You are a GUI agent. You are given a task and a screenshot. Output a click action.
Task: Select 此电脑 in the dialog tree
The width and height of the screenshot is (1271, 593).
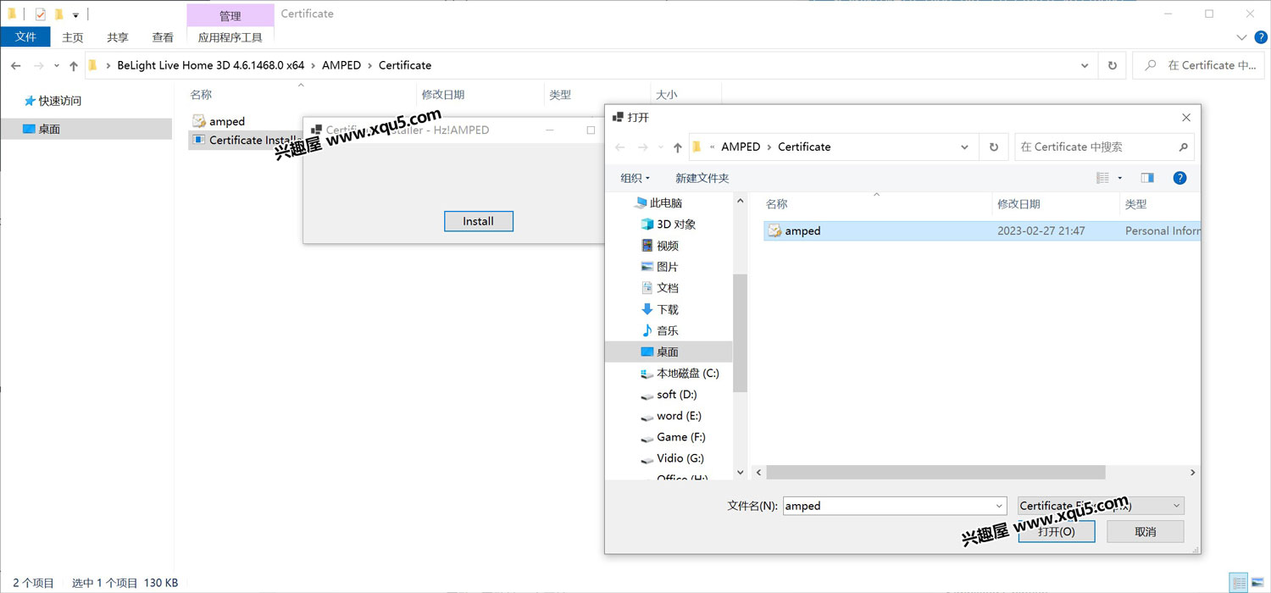658,203
